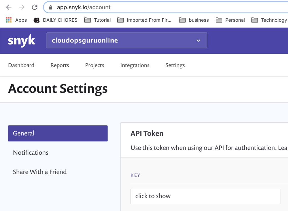Reveal the API token key
Viewport: 288px width, 211px height.
[206, 196]
